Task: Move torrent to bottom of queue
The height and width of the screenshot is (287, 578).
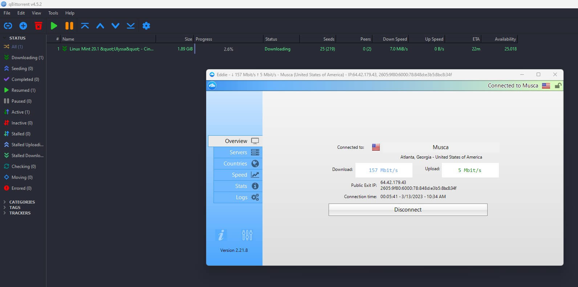Action: (x=131, y=26)
